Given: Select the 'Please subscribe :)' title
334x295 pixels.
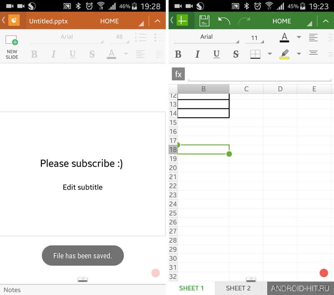Looking at the screenshot, I should 81,164.
